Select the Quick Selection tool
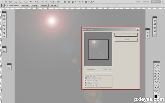 coord(158,68)
